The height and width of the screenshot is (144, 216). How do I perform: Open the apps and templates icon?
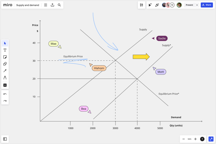pos(141,5)
